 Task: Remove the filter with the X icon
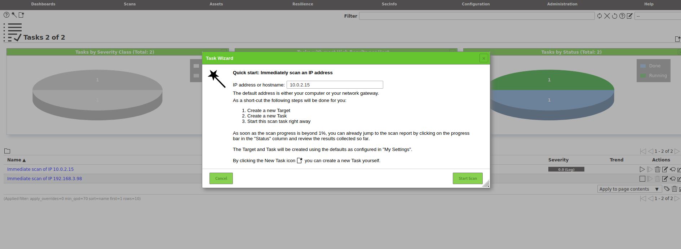click(x=607, y=16)
